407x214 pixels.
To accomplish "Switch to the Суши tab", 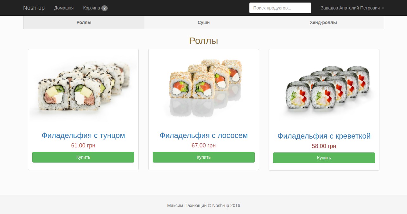I will pyautogui.click(x=204, y=22).
